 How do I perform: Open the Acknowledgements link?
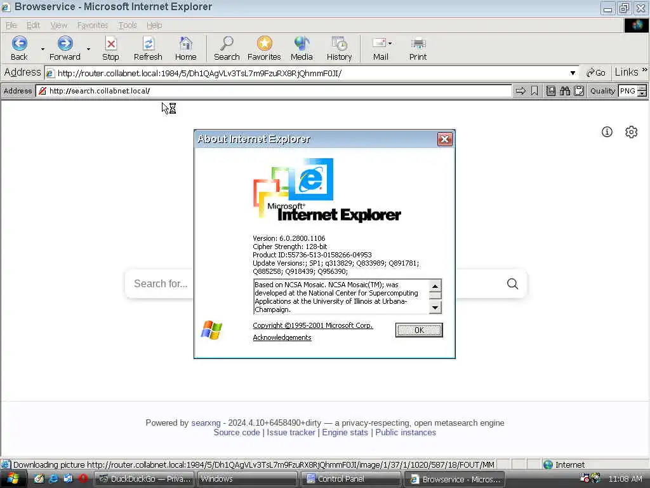coord(282,337)
